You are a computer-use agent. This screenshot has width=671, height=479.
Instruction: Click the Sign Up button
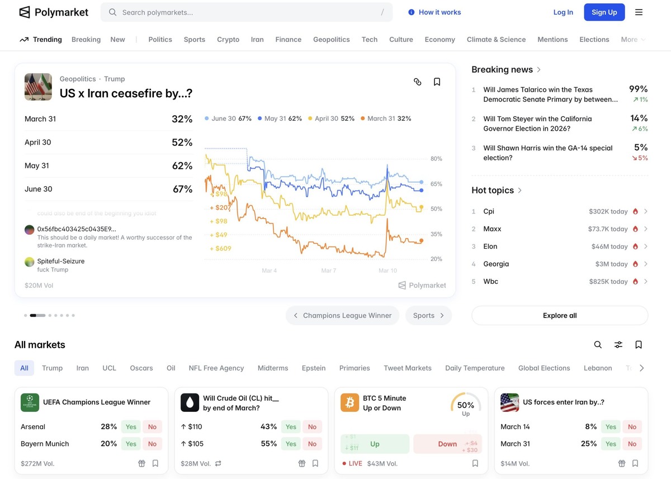point(604,12)
